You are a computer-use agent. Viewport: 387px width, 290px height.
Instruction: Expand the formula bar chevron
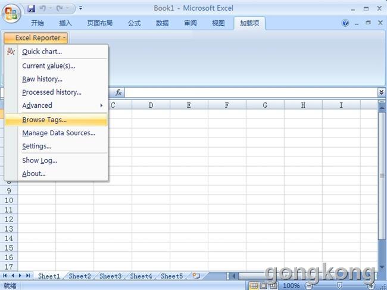coord(381,92)
